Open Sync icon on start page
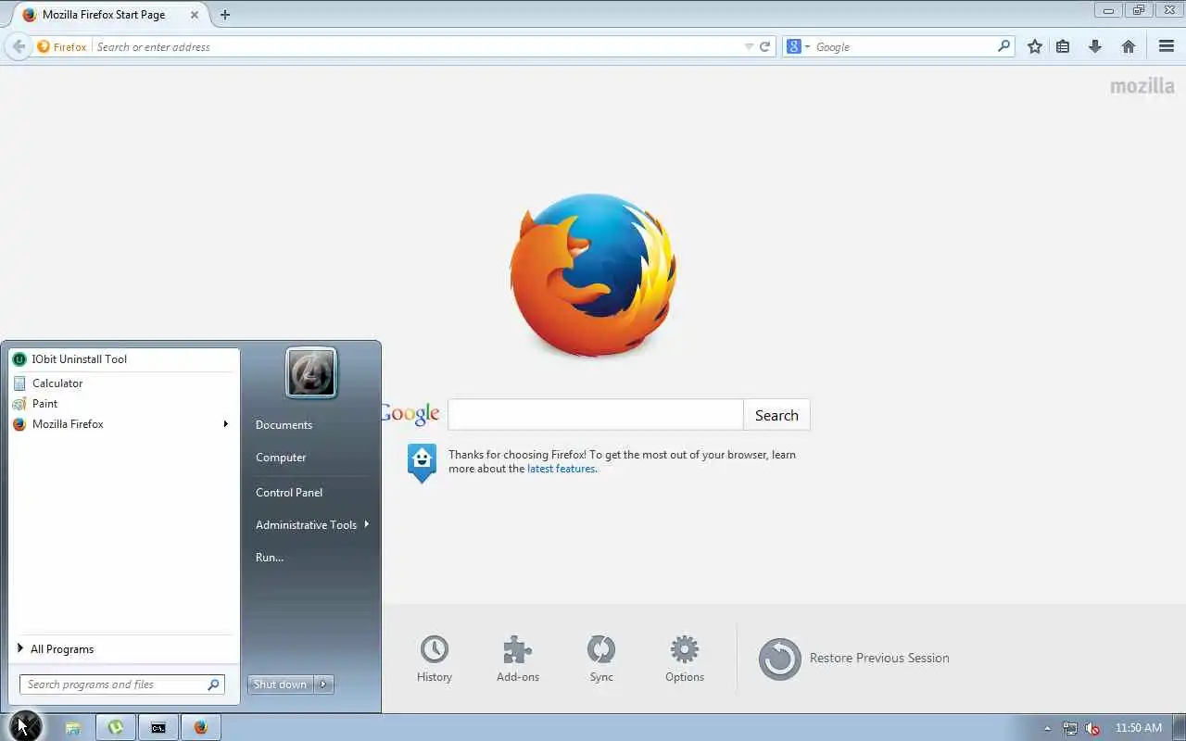Image resolution: width=1186 pixels, height=741 pixels. point(601,659)
